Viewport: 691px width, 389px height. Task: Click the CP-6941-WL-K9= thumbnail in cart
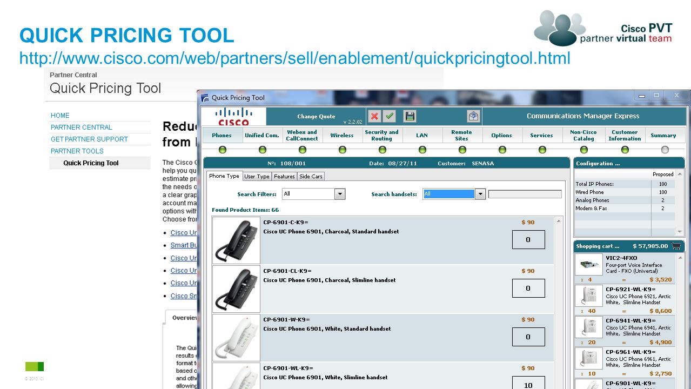(x=589, y=328)
